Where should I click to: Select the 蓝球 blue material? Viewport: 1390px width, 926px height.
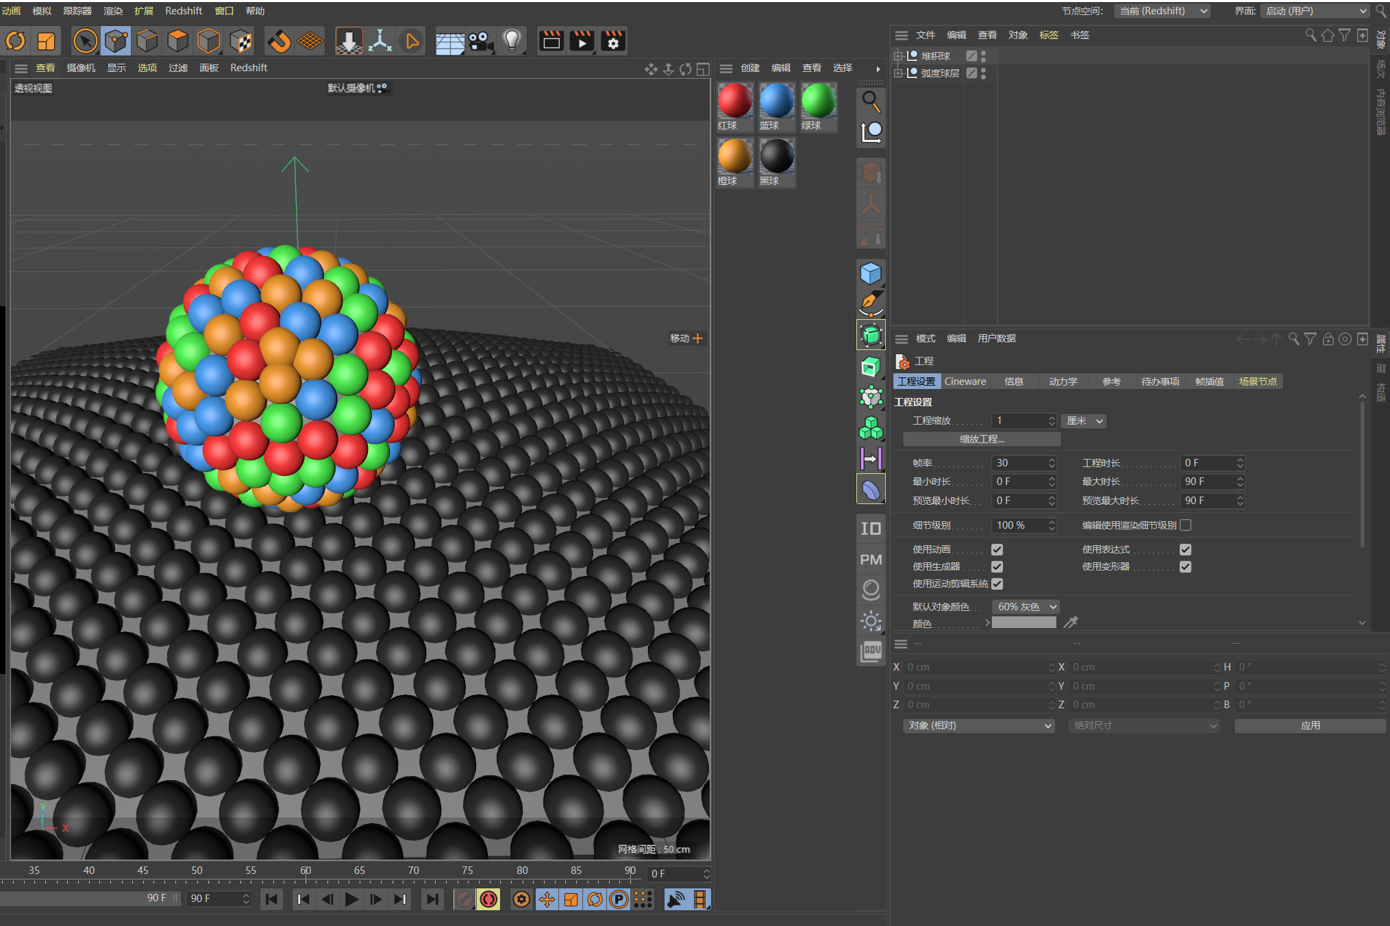click(777, 106)
